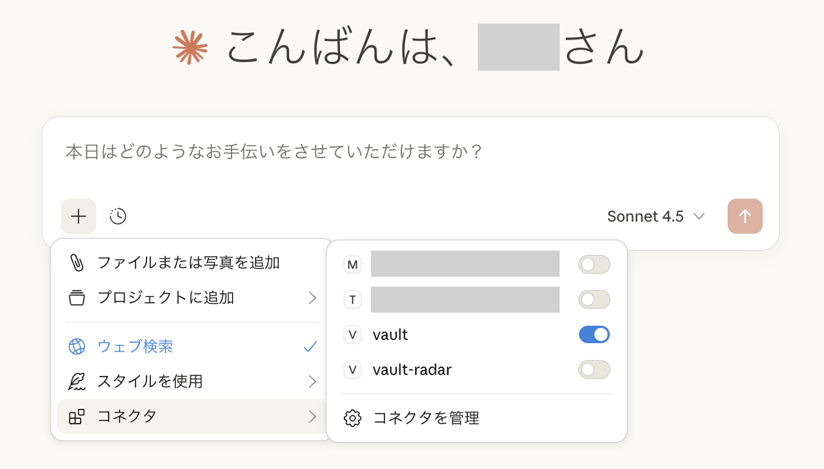Enable the vault-radar connector toggle
Viewport: 824px width, 469px height.
coord(594,370)
